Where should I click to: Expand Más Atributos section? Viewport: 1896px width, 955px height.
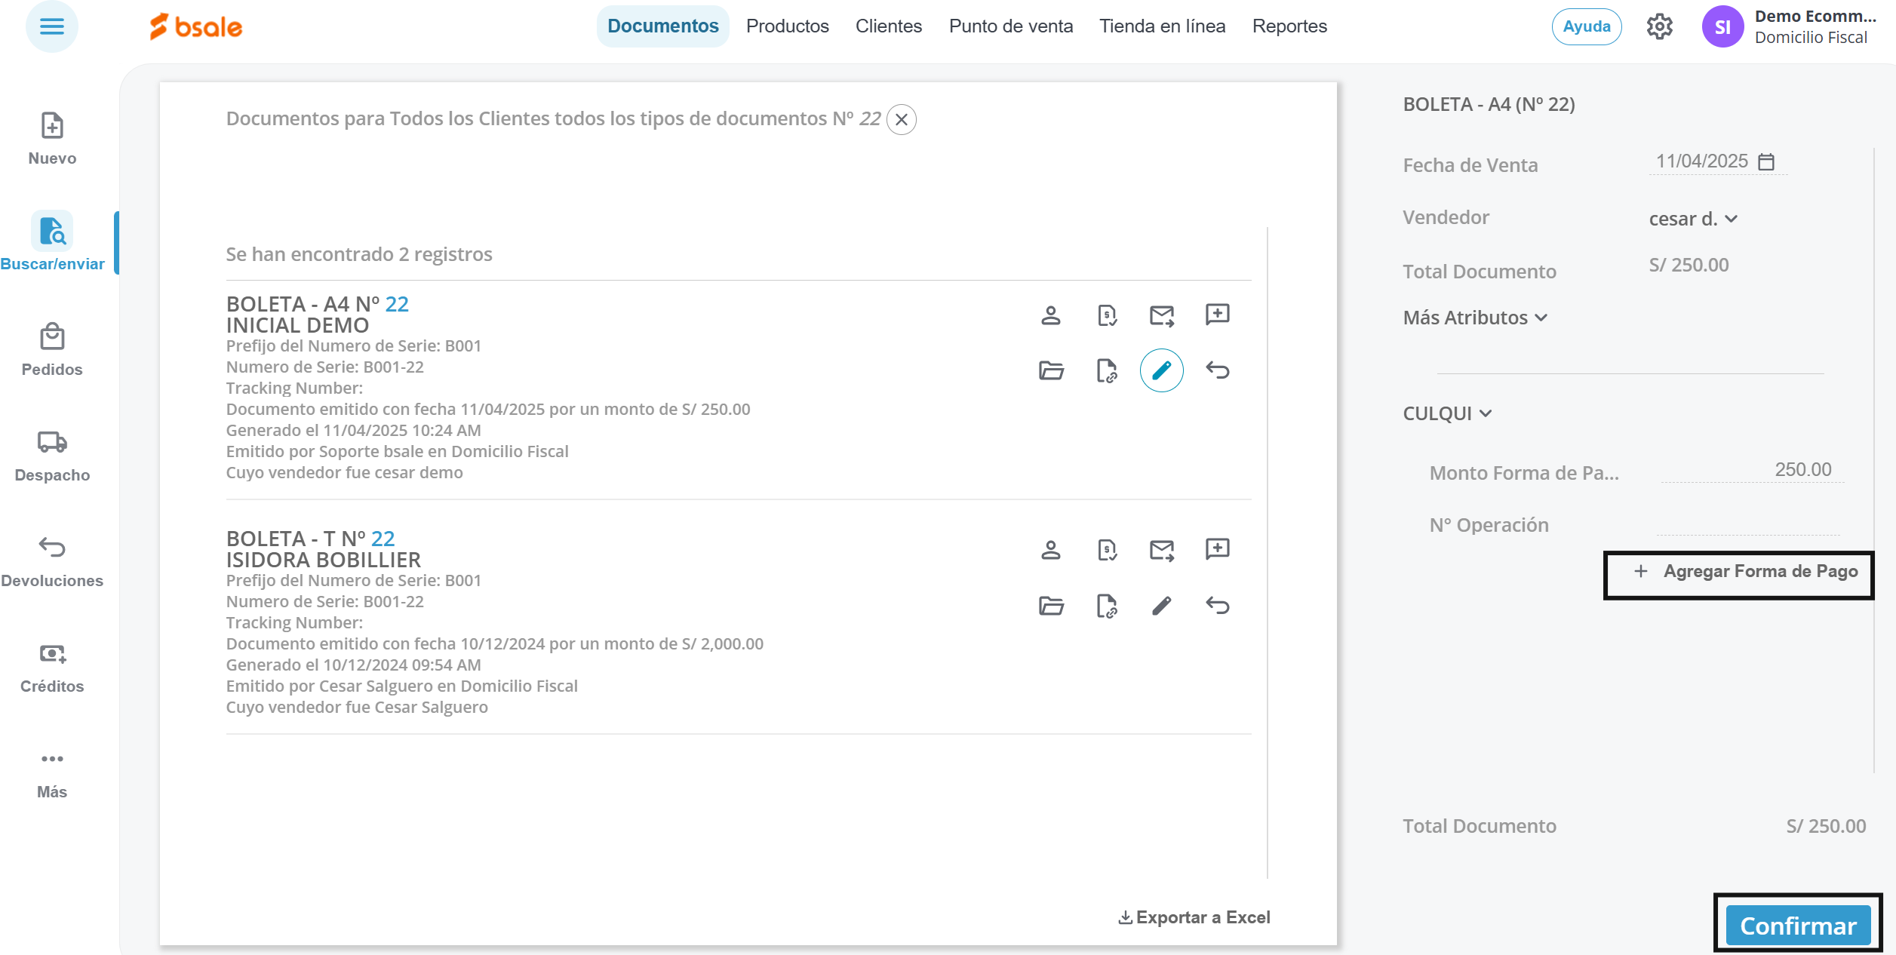click(x=1474, y=318)
